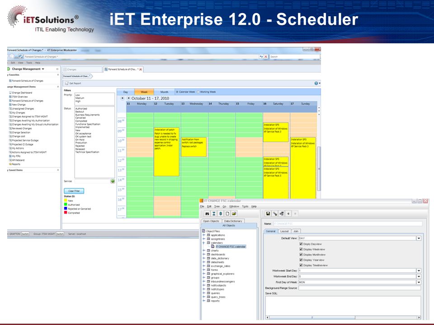Click the open folder toolbar icon

(x=234, y=214)
